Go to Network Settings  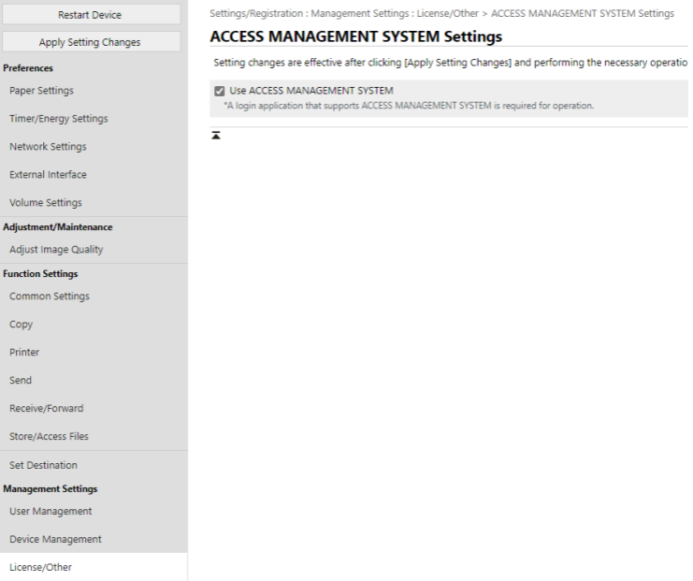tap(48, 147)
